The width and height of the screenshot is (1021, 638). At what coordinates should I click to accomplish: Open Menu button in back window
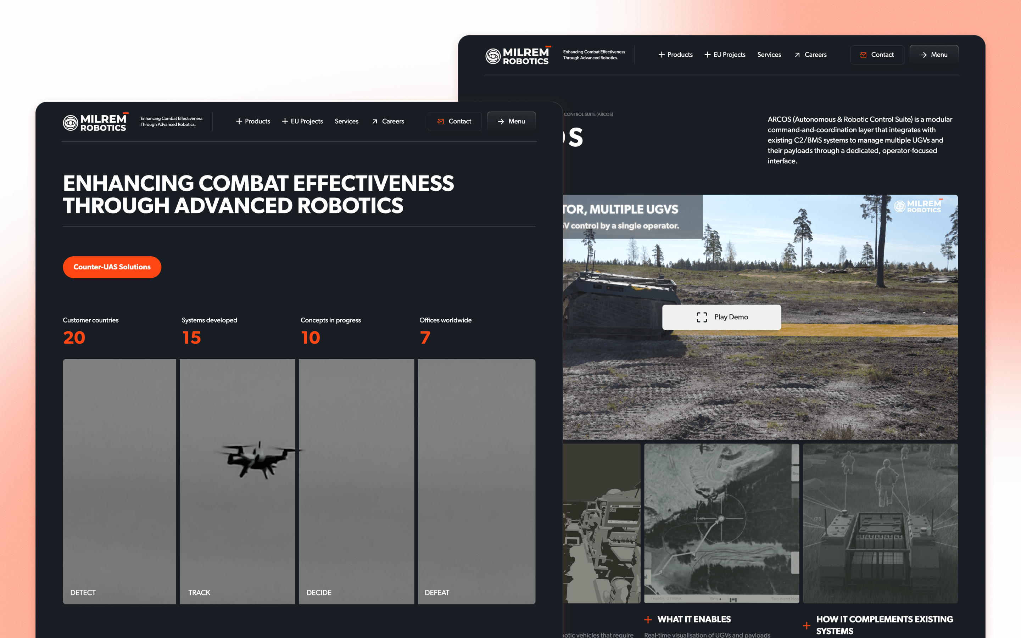(934, 55)
